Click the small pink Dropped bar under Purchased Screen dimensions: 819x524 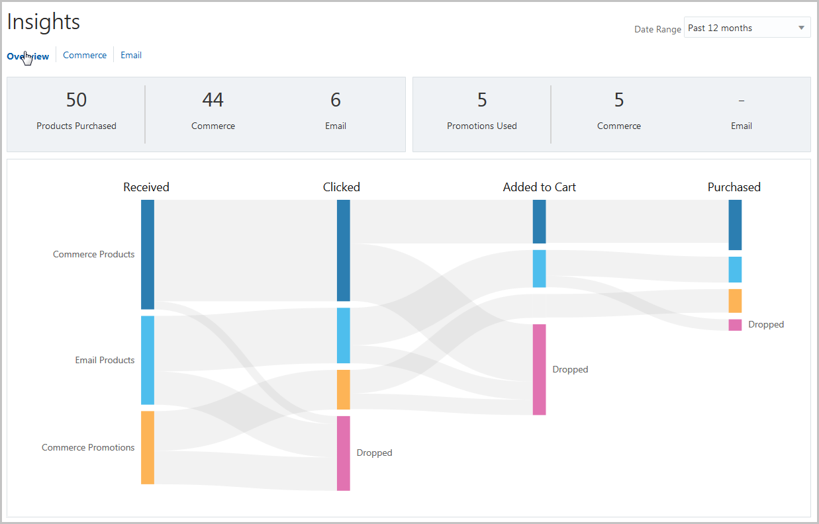pyautogui.click(x=735, y=325)
